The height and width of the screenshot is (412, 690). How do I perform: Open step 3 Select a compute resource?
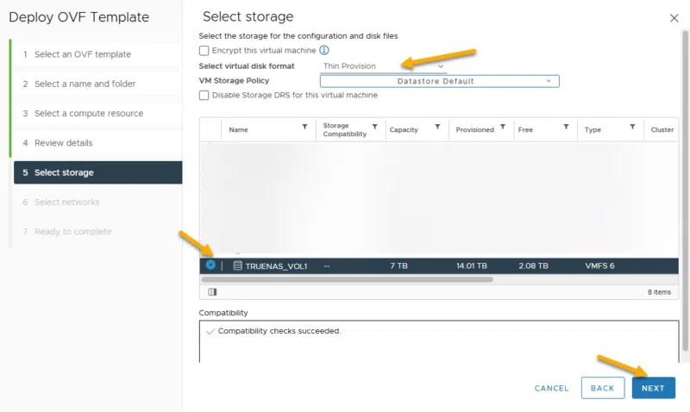point(88,114)
